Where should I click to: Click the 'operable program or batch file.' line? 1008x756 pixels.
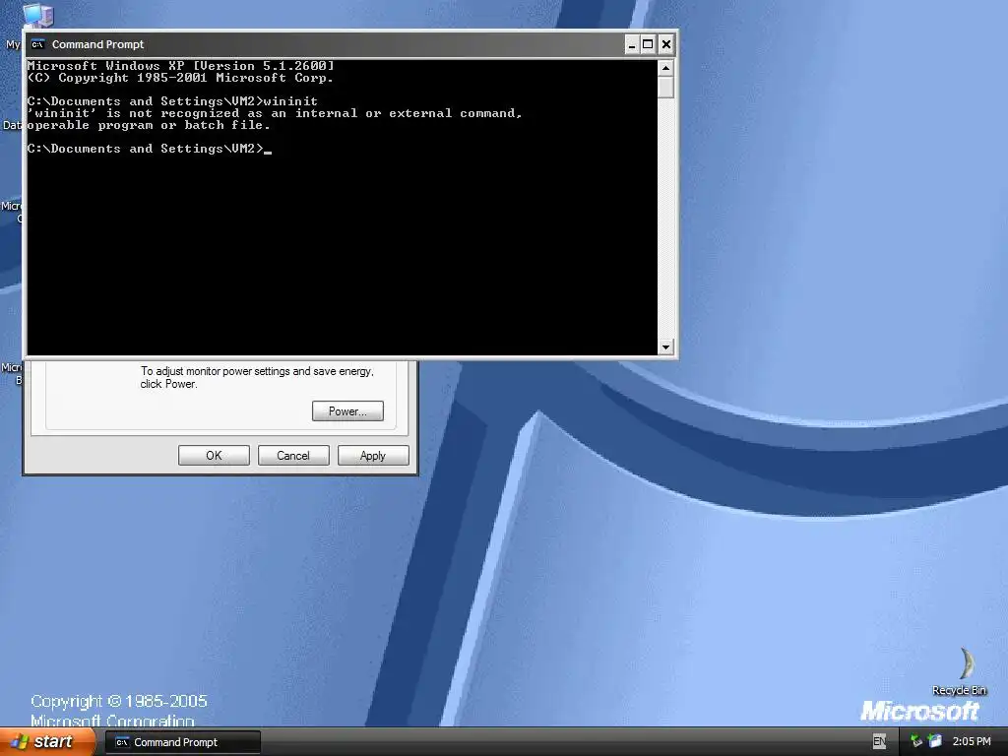tap(149, 125)
